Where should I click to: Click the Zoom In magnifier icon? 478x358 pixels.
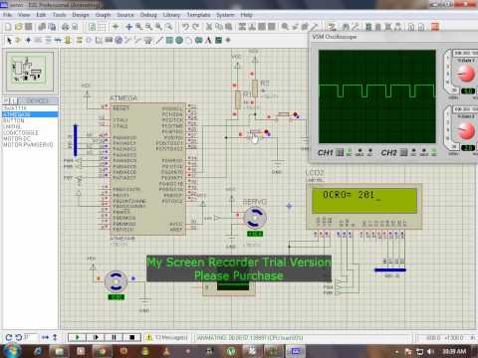[x=138, y=27]
